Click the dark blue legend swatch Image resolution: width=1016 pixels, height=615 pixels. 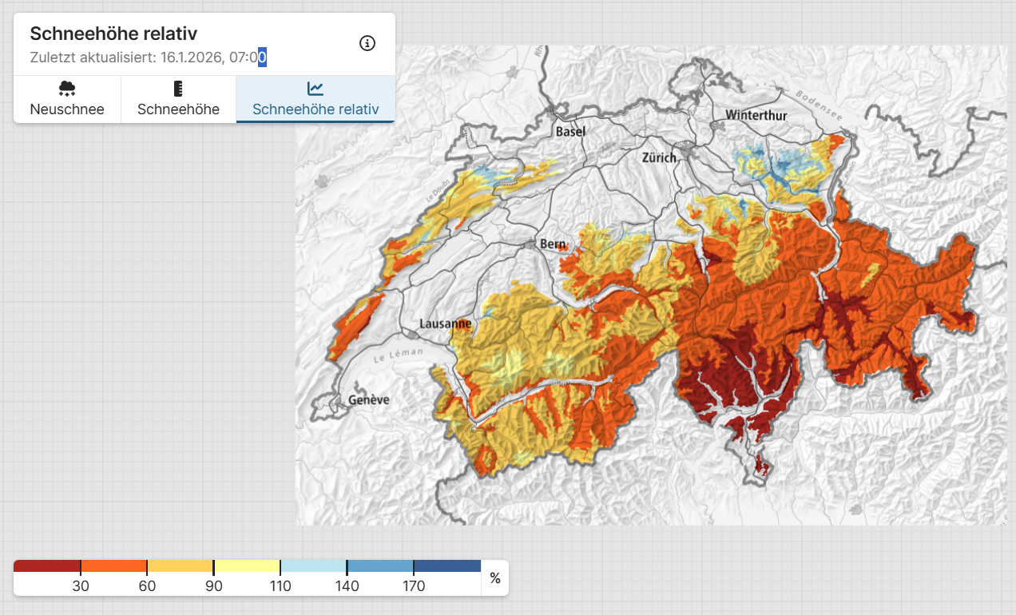click(x=446, y=566)
